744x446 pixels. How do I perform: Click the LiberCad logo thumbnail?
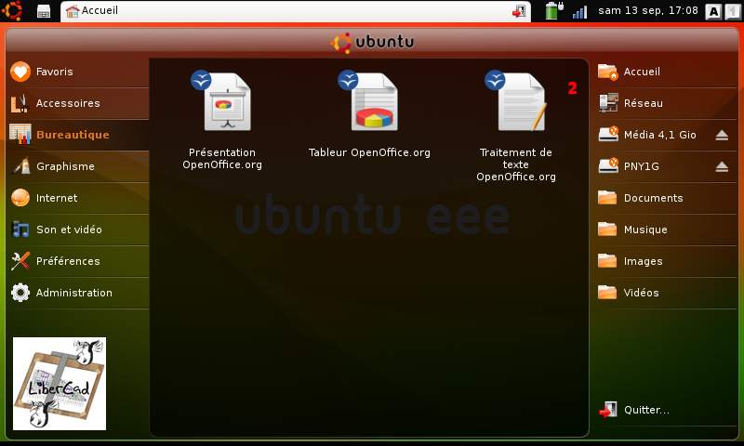[60, 384]
